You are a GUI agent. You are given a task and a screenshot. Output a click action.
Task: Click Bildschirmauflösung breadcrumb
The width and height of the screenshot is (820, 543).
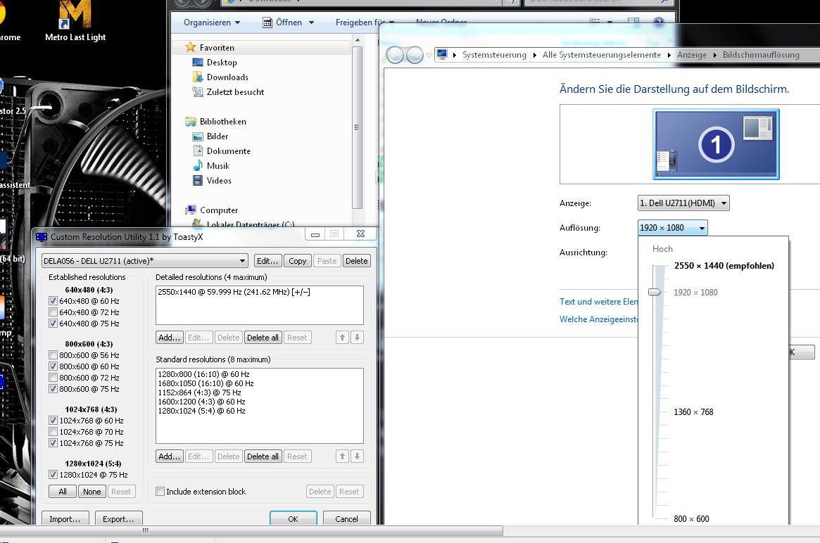(x=761, y=55)
